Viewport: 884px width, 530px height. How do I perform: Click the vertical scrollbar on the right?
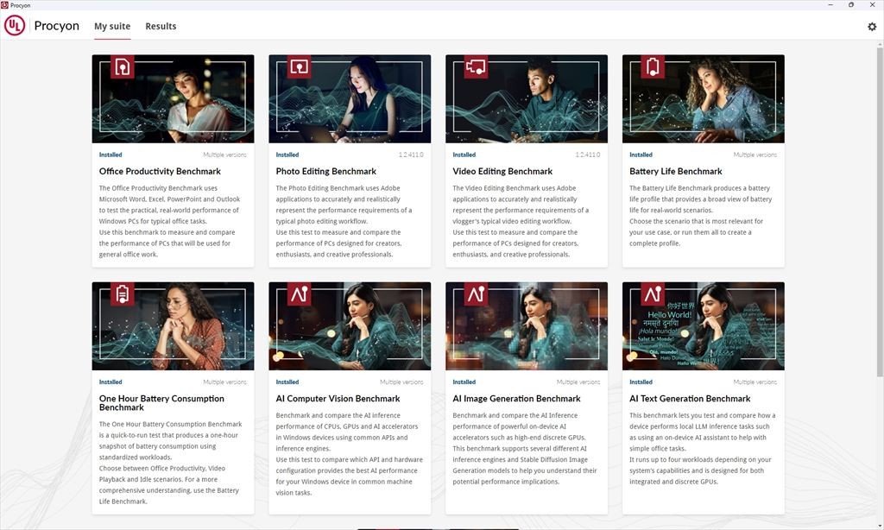(x=880, y=211)
